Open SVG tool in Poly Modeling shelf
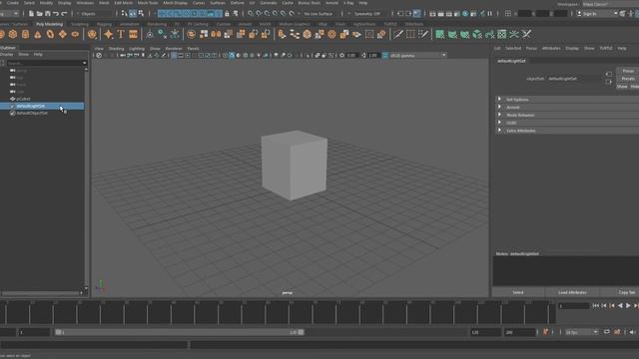The width and height of the screenshot is (639, 359). pos(133,34)
